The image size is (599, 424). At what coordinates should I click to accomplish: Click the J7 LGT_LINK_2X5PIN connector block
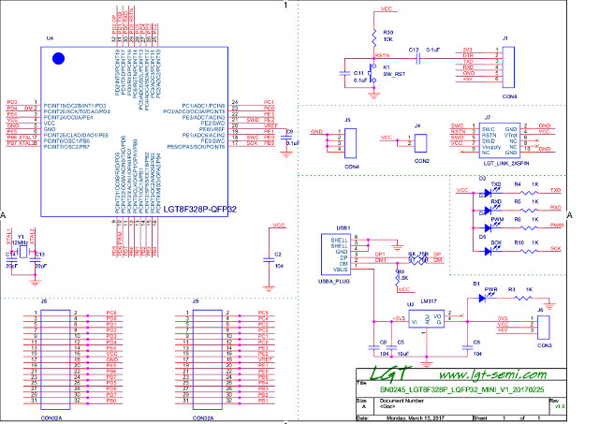(x=500, y=140)
